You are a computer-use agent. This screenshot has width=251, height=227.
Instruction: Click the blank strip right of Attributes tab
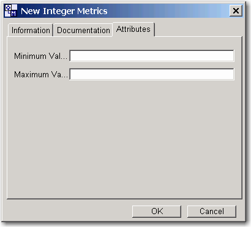(x=198, y=29)
